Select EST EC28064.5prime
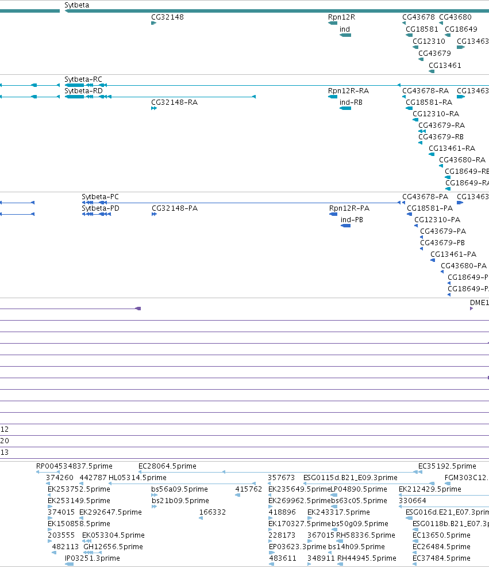The height and width of the screenshot is (567, 489). [x=167, y=466]
